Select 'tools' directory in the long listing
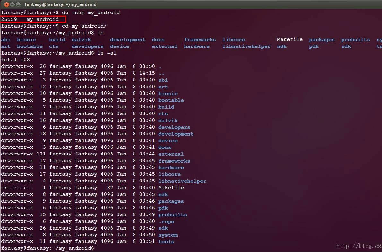 tap(166, 242)
